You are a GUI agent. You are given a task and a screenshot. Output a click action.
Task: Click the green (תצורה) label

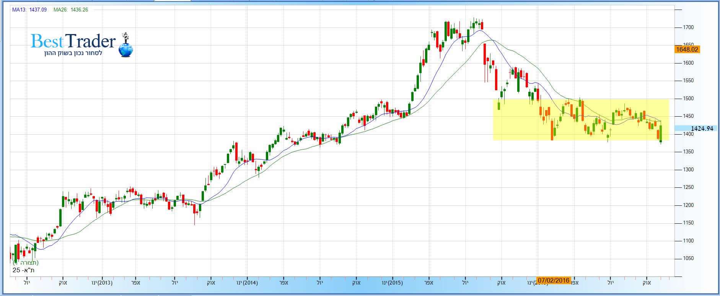coord(26,263)
